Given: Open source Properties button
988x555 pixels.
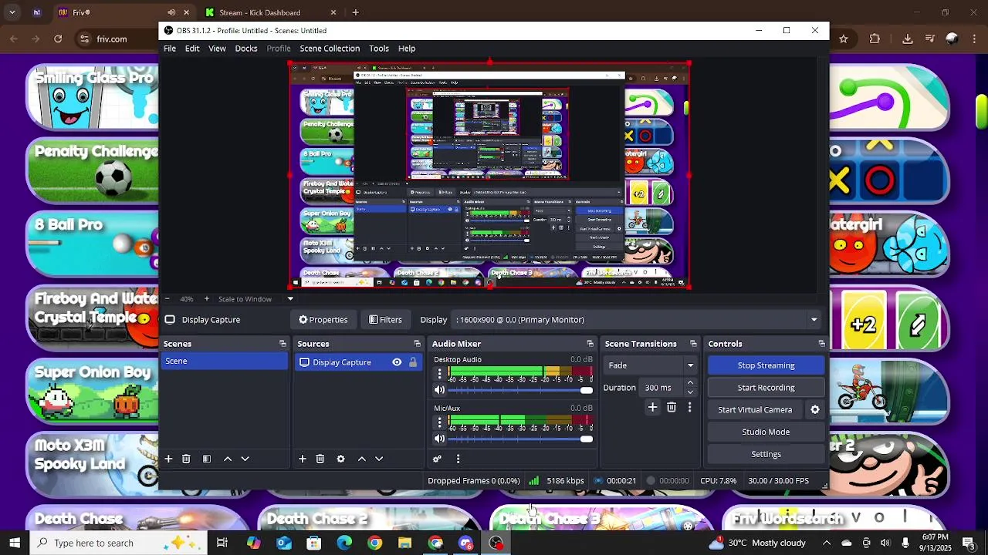Looking at the screenshot, I should 323,320.
